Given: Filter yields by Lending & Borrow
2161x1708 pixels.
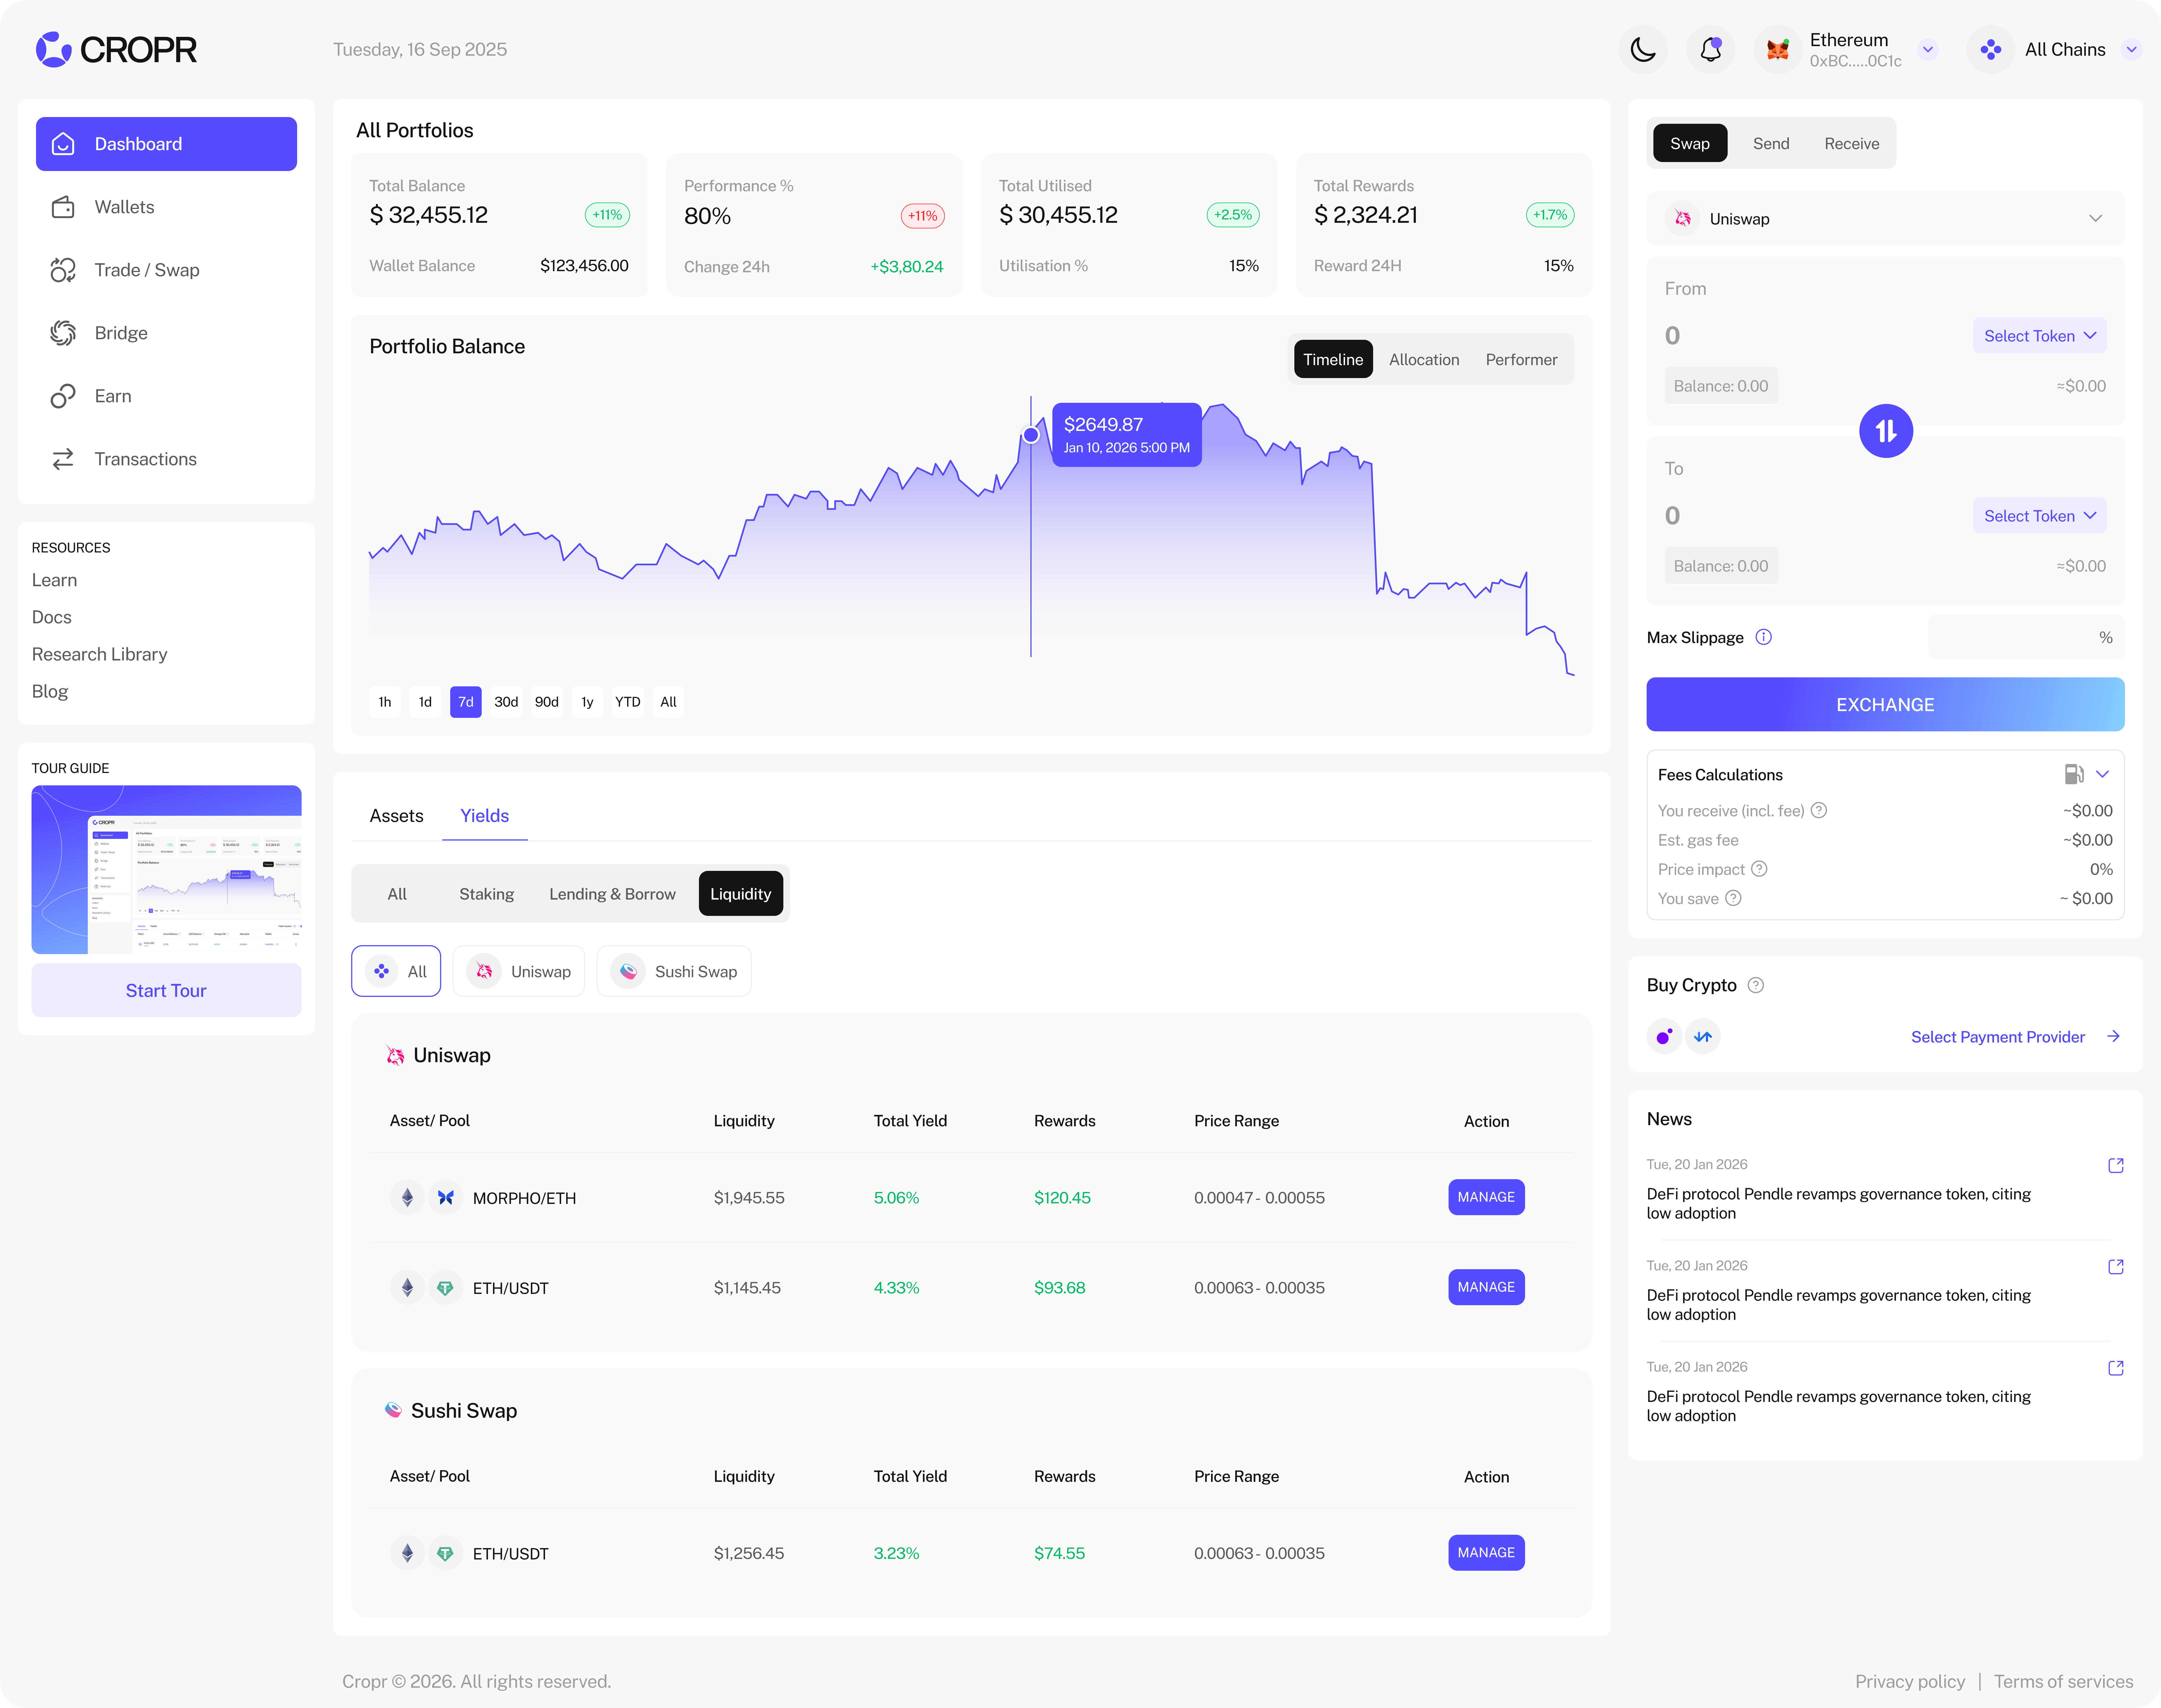Looking at the screenshot, I should click(612, 894).
